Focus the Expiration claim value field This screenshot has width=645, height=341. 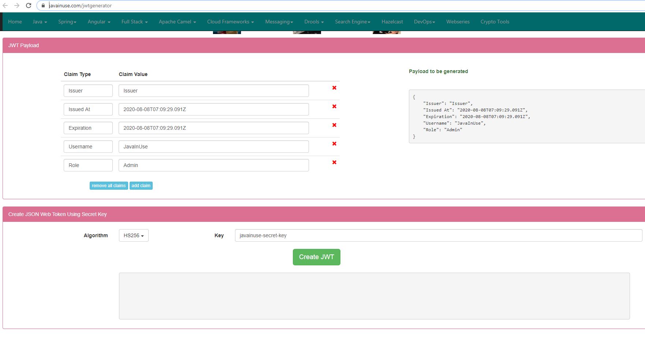coord(214,128)
